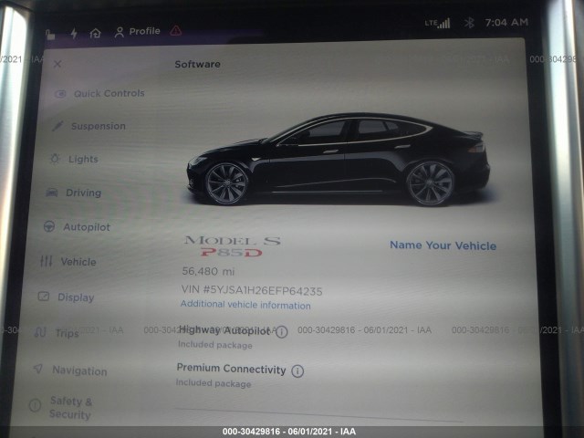Tap the lock icon in the status bar
584x438 pixels.
coord(50,35)
